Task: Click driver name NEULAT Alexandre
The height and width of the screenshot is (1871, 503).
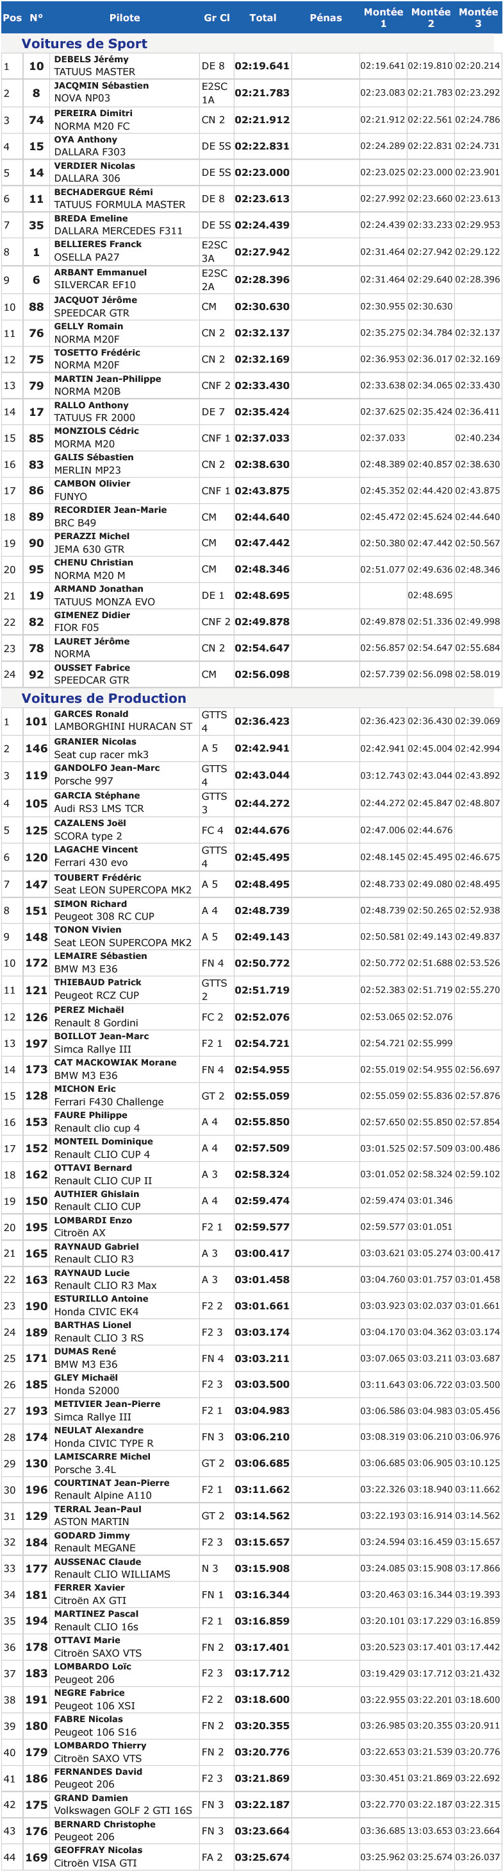Action: coord(99,1430)
